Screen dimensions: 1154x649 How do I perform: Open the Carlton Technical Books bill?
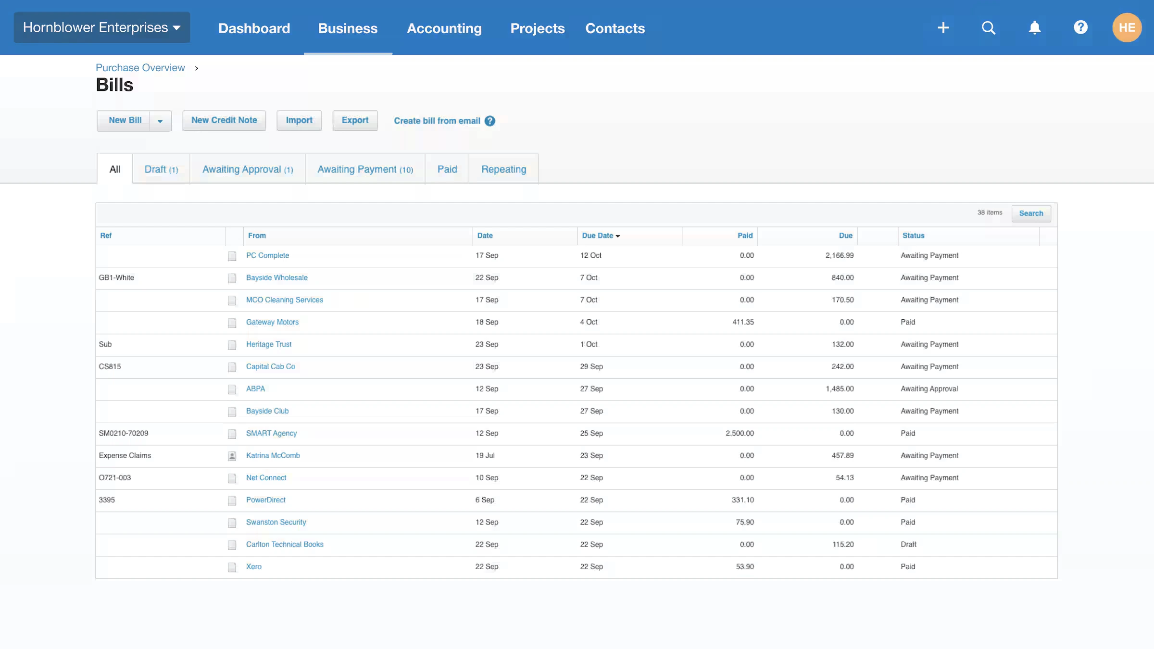coord(285,544)
